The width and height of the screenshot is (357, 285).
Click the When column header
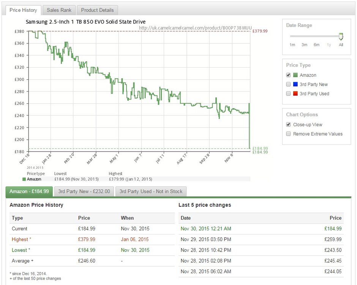coord(127,218)
